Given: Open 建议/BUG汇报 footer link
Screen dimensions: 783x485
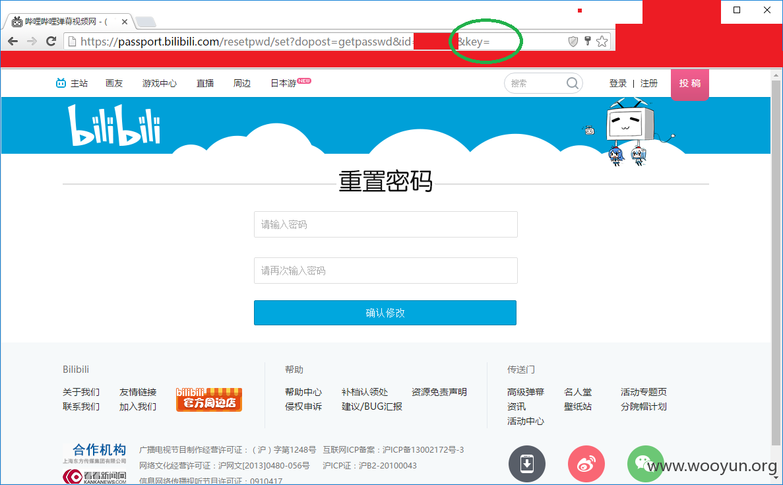Looking at the screenshot, I should pos(372,406).
